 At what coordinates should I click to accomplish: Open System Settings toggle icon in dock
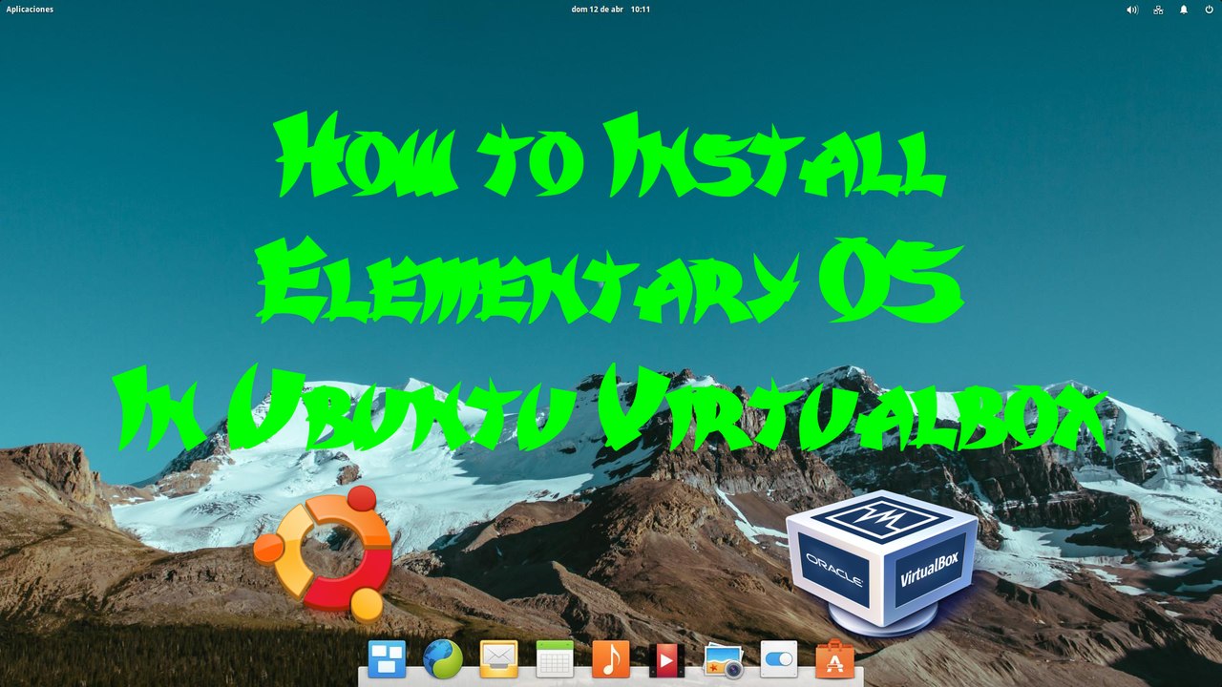(x=779, y=658)
